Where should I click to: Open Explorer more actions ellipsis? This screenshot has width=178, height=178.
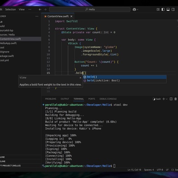click(x=37, y=16)
